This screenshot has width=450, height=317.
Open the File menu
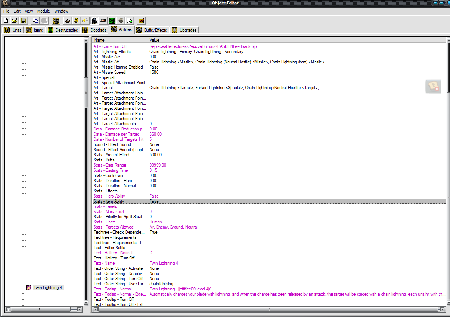(6, 11)
